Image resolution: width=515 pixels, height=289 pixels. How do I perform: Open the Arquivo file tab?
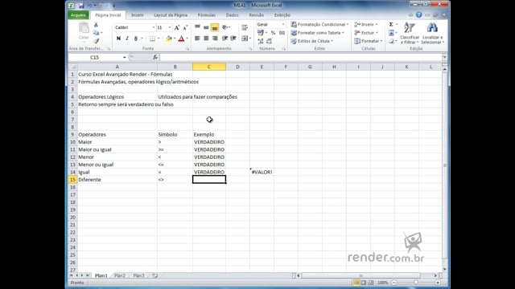tap(78, 15)
